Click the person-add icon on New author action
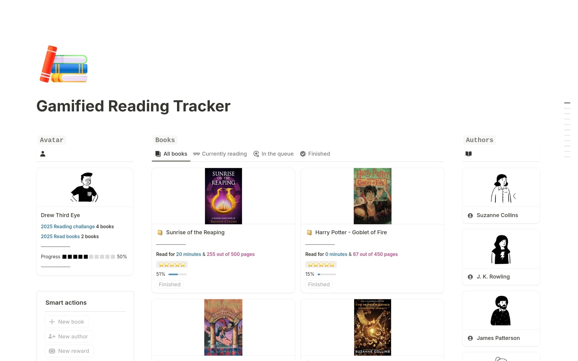Image resolution: width=578 pixels, height=361 pixels. (51, 336)
